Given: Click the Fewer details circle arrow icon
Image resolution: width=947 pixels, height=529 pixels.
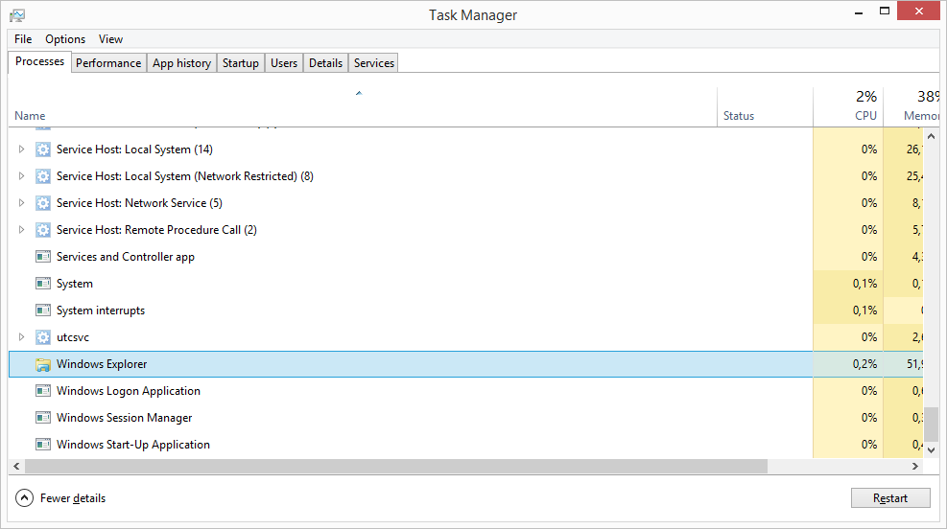Looking at the screenshot, I should (x=24, y=498).
